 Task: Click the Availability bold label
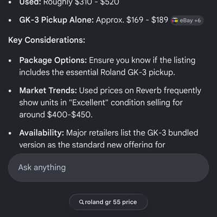point(42,133)
